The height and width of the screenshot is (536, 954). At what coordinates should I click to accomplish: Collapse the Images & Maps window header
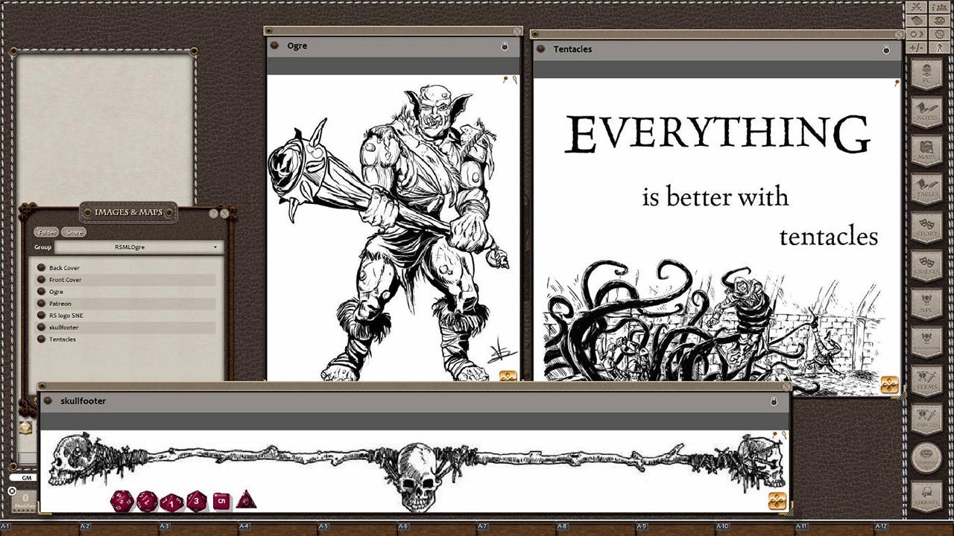tap(128, 213)
